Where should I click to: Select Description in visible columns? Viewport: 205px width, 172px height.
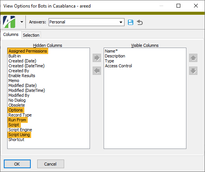[x=115, y=56]
